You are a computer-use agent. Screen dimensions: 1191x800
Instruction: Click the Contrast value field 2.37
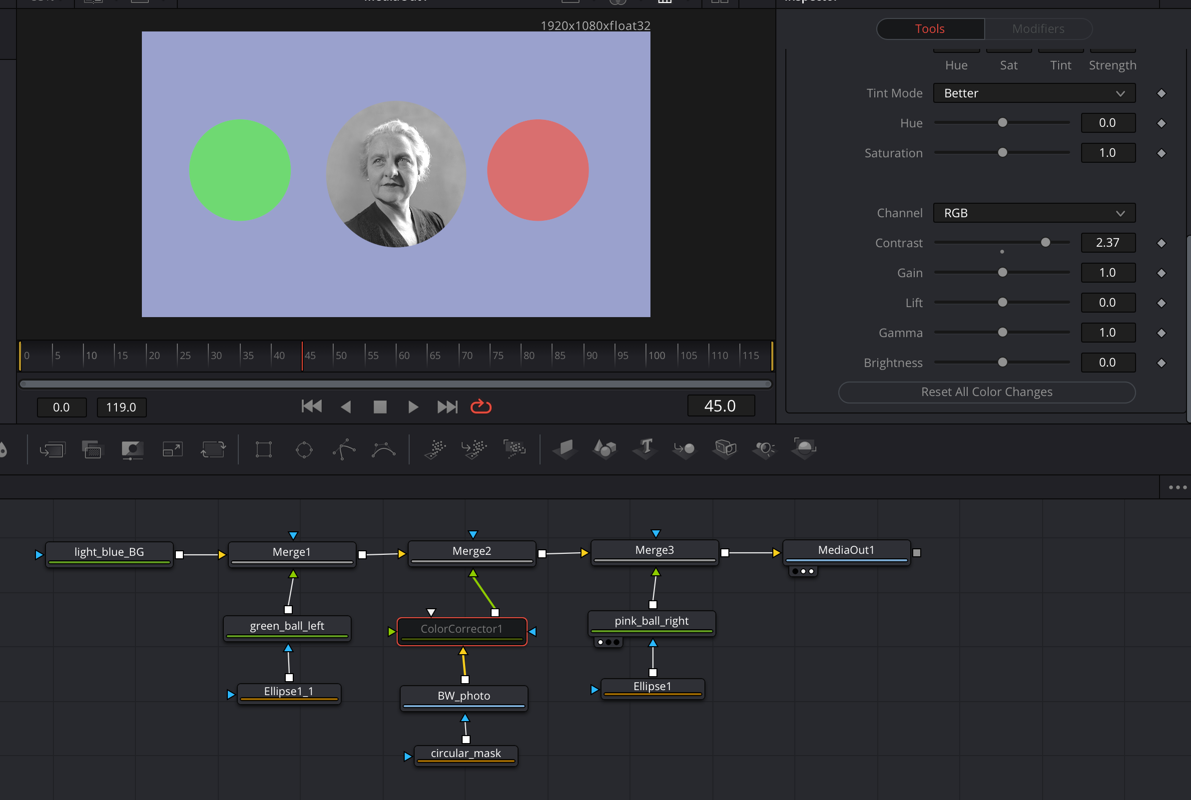[1108, 242]
